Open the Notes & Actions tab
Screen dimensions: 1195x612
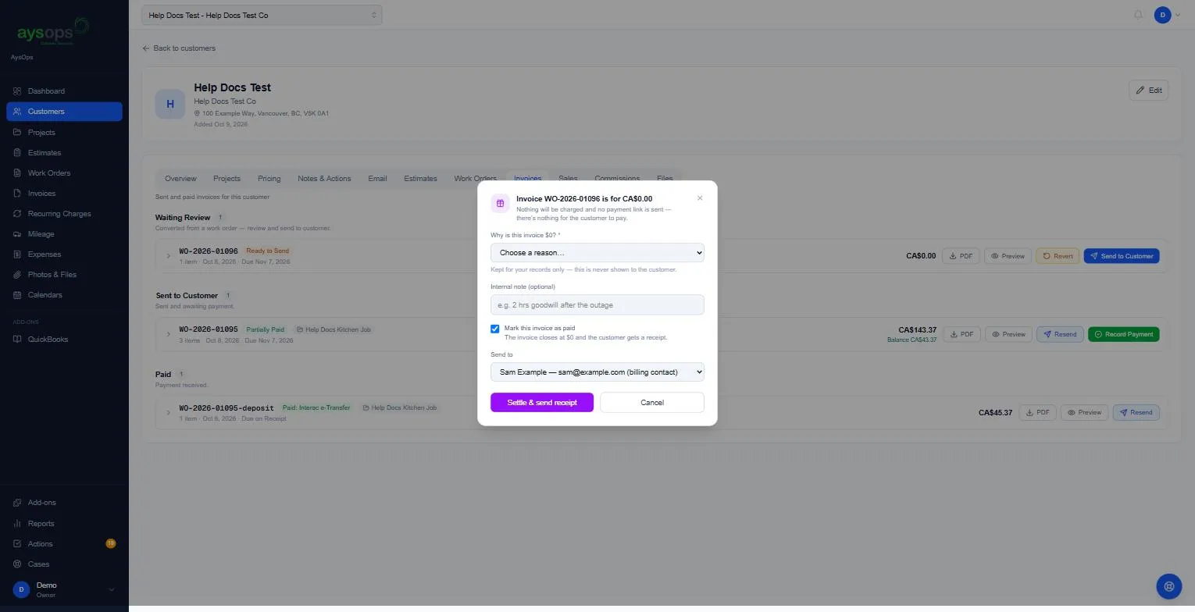click(324, 179)
